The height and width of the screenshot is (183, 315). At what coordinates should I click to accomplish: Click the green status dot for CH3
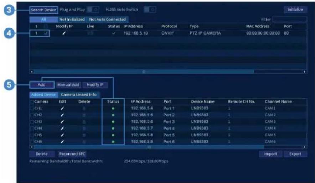(113, 122)
